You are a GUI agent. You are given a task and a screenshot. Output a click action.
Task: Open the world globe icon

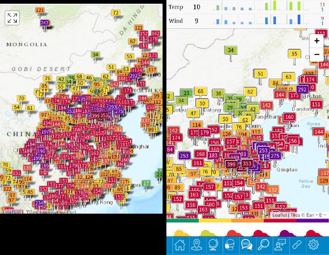[x=213, y=245]
